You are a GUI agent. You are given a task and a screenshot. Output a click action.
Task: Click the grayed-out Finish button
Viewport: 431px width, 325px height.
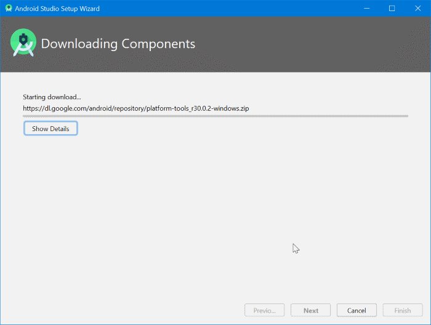[403, 310]
